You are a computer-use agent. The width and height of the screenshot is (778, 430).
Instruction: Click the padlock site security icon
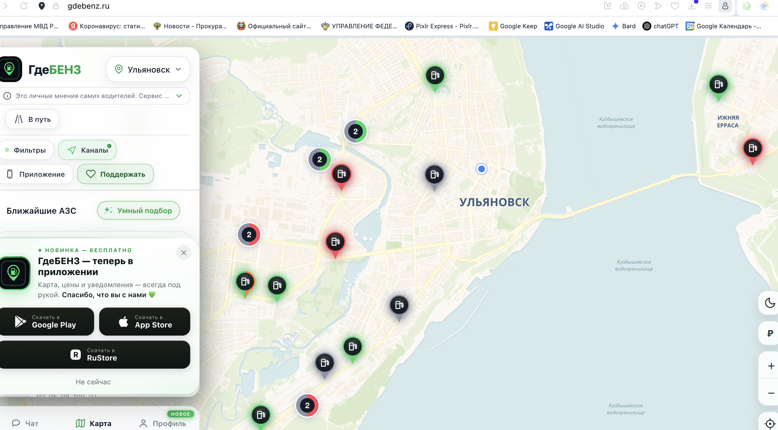pyautogui.click(x=55, y=6)
